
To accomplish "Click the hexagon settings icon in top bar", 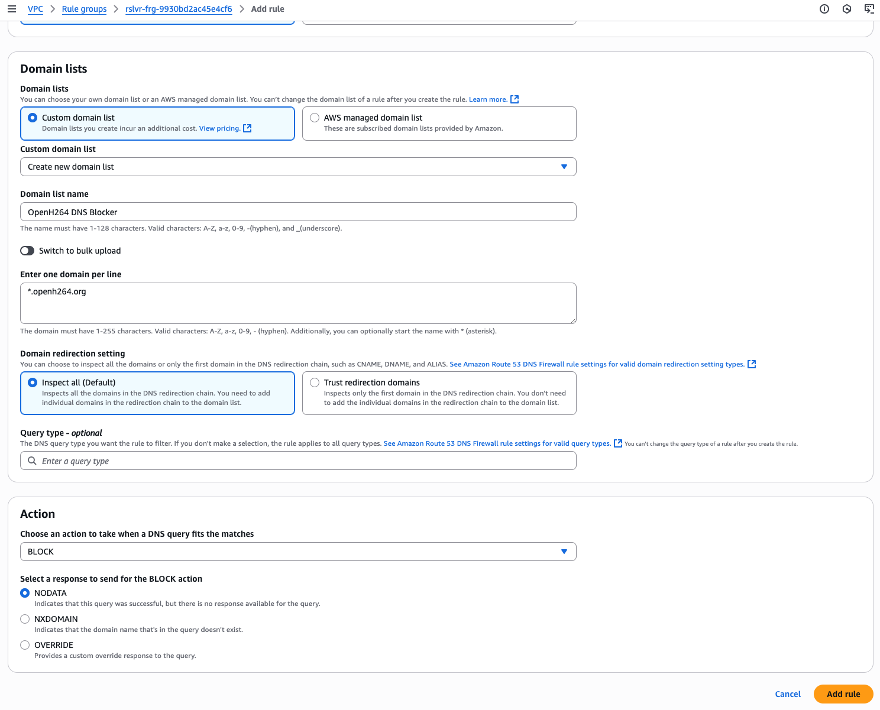I will click(x=846, y=9).
